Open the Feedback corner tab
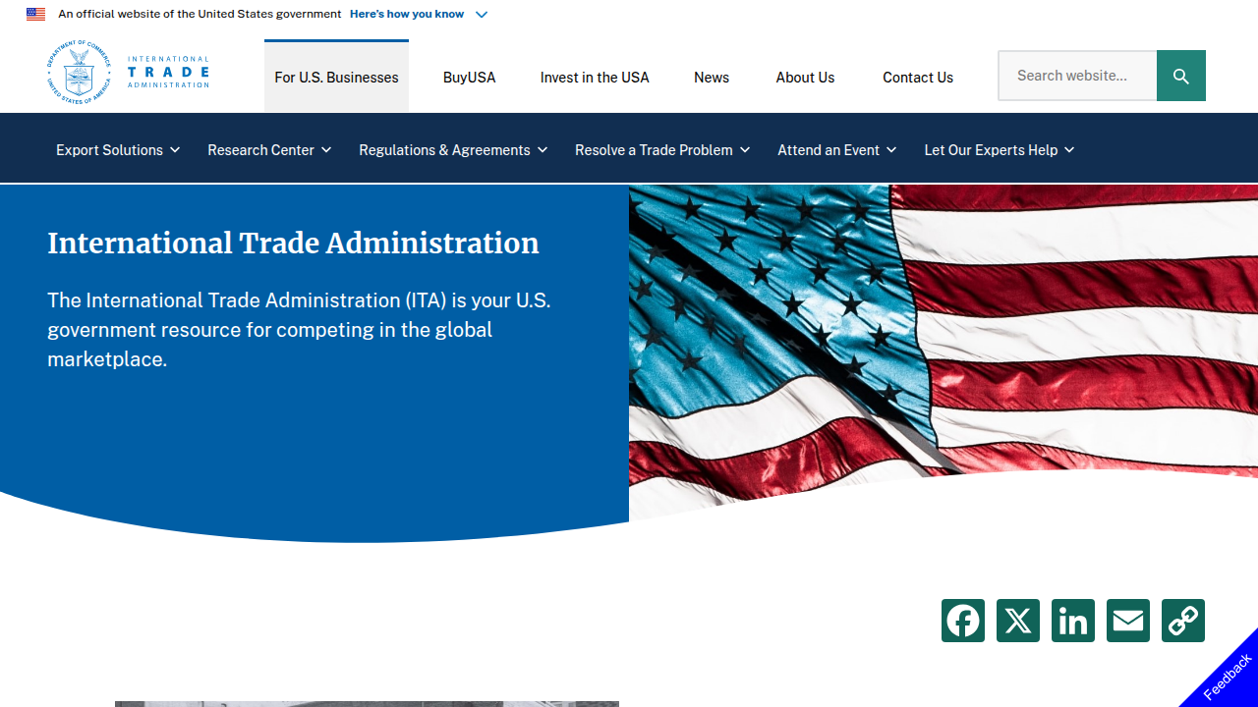Viewport: 1258px width, 707px height. click(1226, 676)
